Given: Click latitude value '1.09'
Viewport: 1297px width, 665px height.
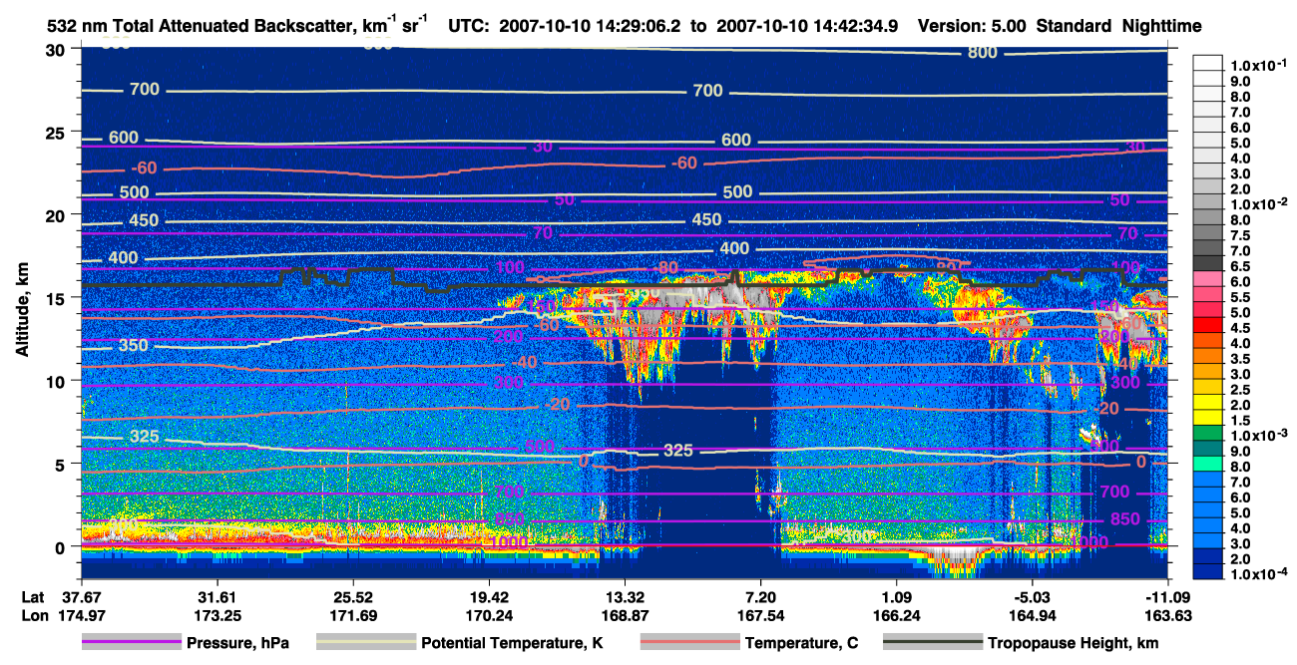Looking at the screenshot, I should point(897,598).
